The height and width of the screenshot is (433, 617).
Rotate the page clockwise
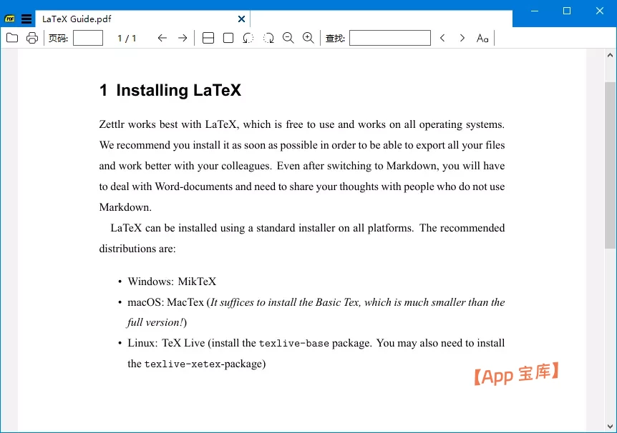[x=268, y=38]
